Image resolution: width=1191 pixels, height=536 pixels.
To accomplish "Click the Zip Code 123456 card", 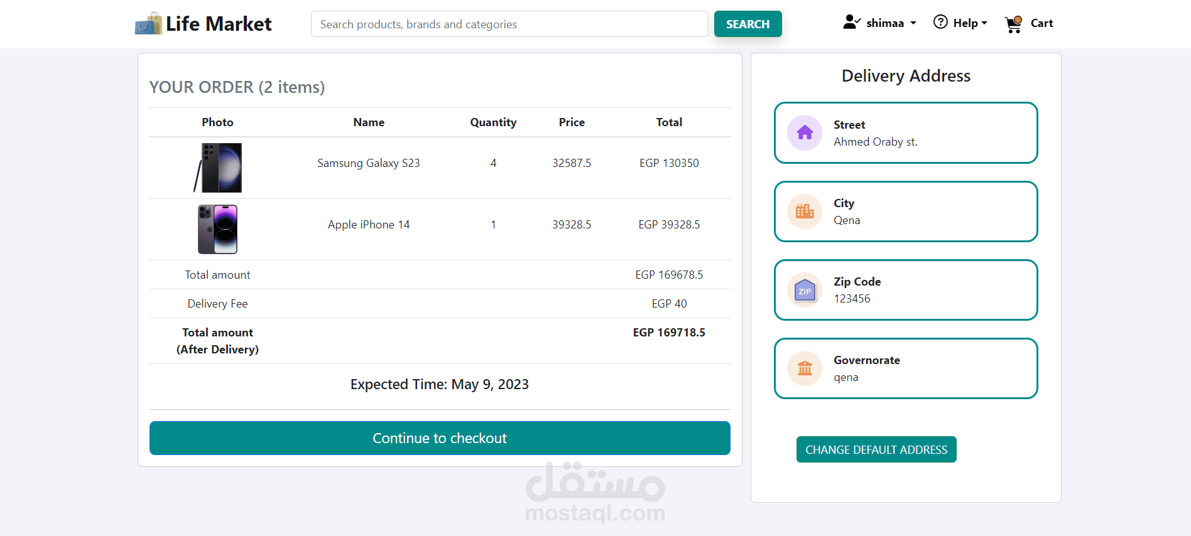I will pyautogui.click(x=906, y=290).
